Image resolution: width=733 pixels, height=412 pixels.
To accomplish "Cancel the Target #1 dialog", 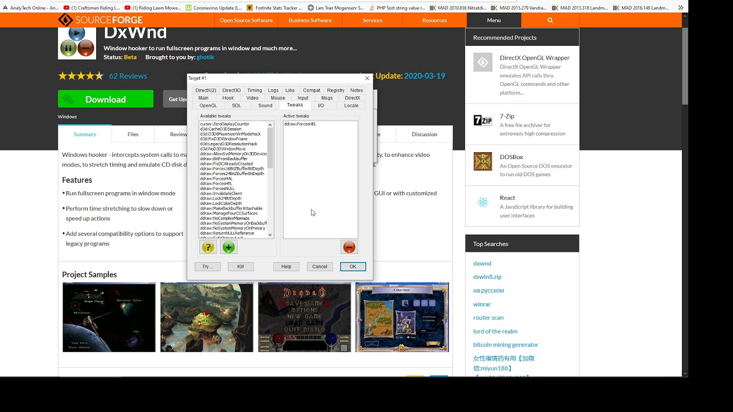I will pos(320,267).
